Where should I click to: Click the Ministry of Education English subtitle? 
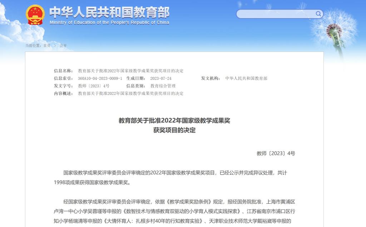click(109, 23)
